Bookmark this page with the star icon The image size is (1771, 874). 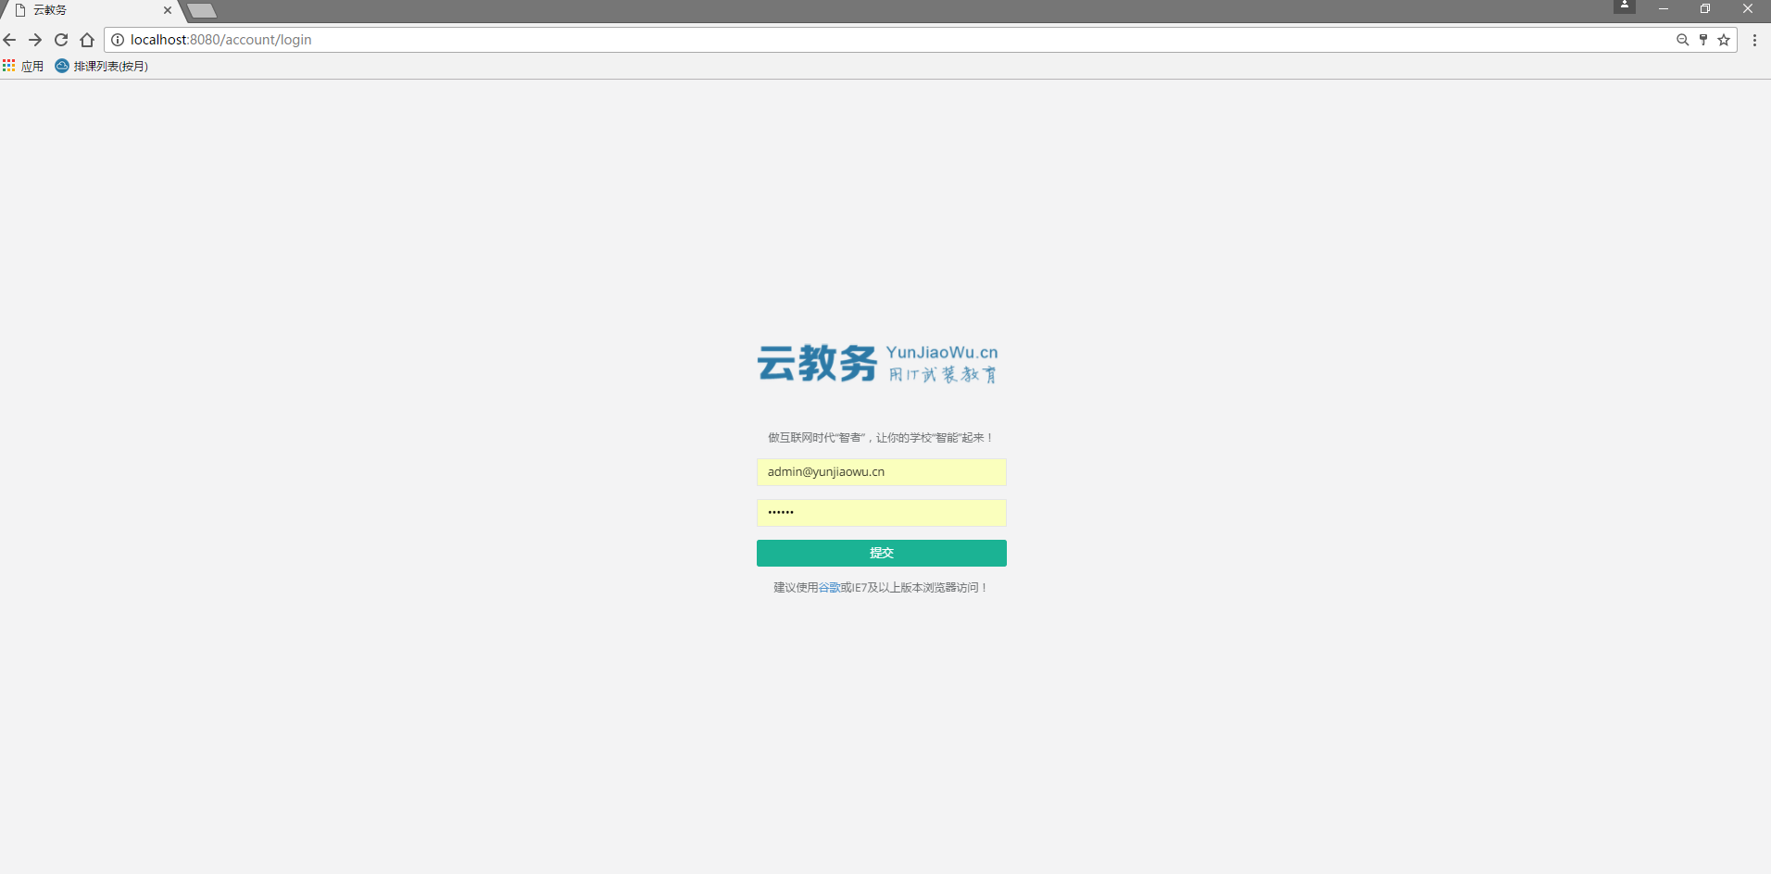click(x=1724, y=40)
